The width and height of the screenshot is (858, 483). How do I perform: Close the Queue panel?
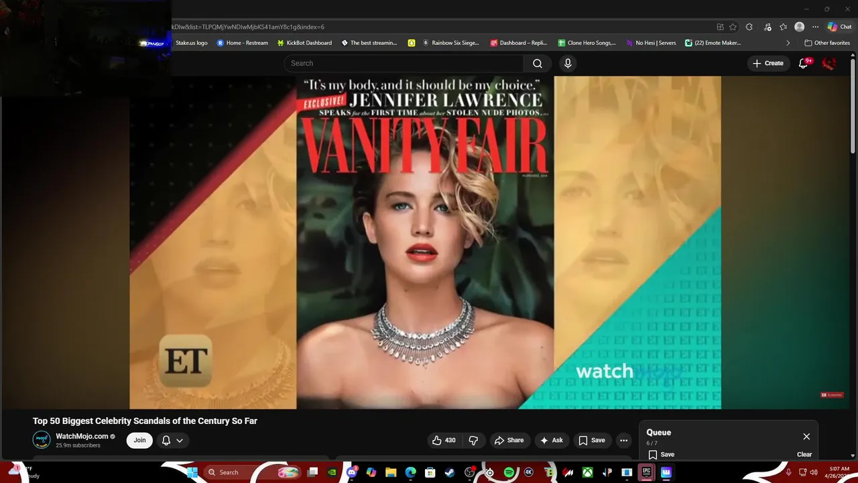click(x=806, y=436)
